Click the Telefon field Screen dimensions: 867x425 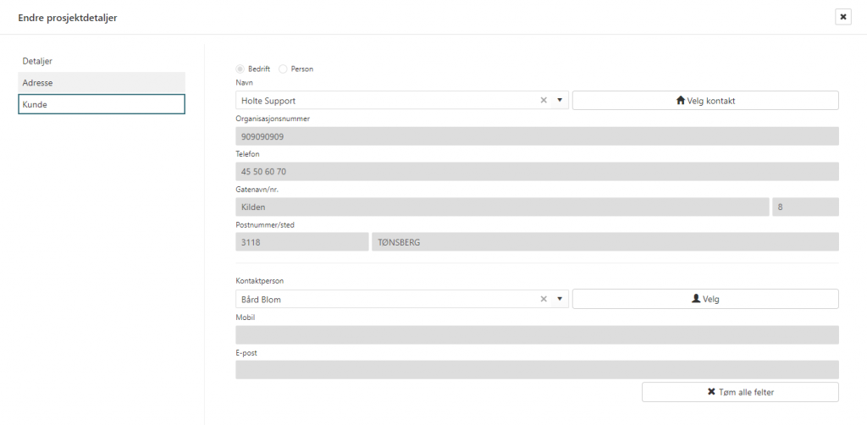click(x=537, y=172)
